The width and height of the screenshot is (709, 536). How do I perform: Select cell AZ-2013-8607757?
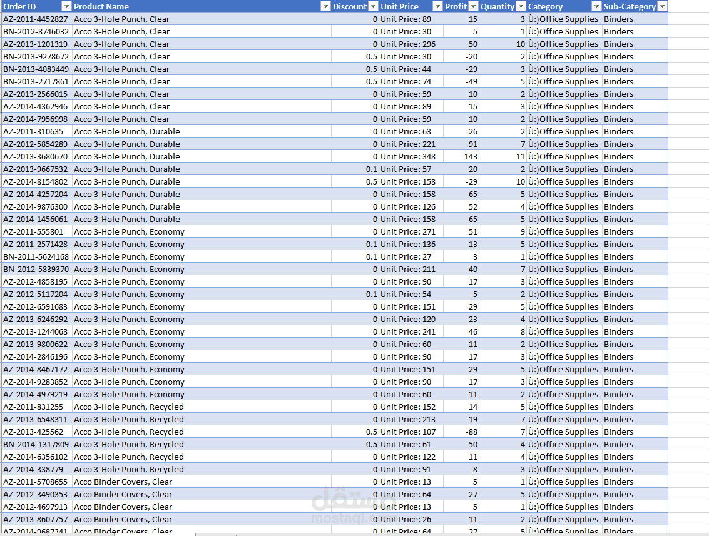coord(37,519)
